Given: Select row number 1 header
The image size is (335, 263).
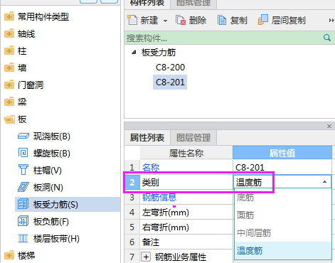Looking at the screenshot, I should 132,168.
